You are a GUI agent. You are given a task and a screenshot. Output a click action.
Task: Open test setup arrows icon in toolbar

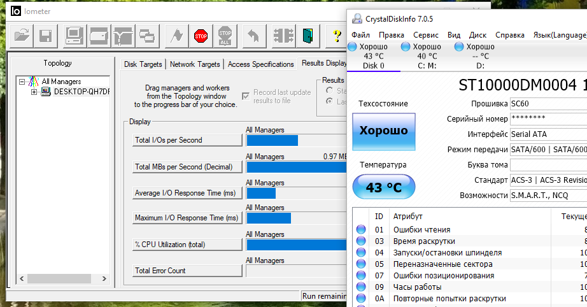click(x=283, y=36)
